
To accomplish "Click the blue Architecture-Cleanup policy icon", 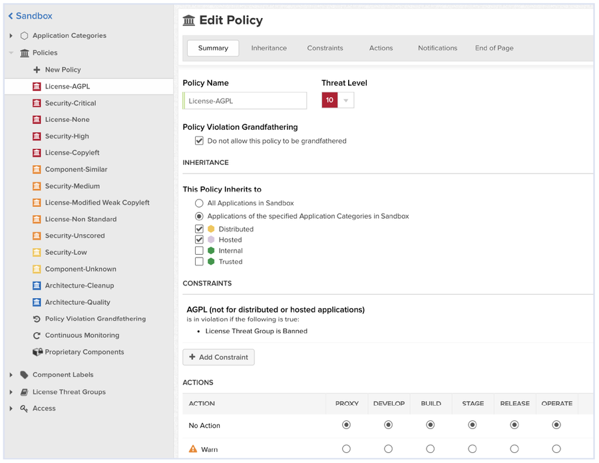I will [37, 286].
